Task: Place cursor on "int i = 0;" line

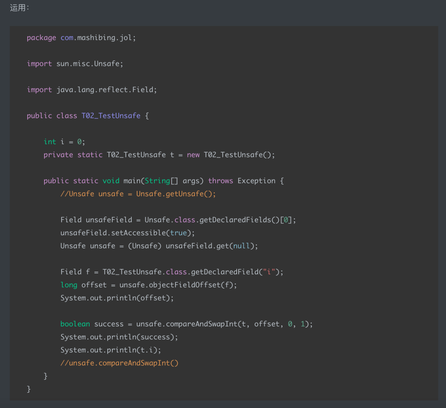Action: tap(64, 141)
